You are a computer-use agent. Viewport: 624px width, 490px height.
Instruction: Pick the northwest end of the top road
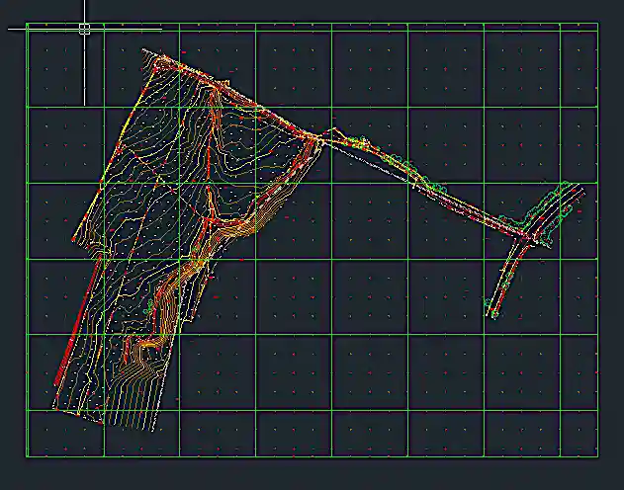pyautogui.click(x=146, y=51)
